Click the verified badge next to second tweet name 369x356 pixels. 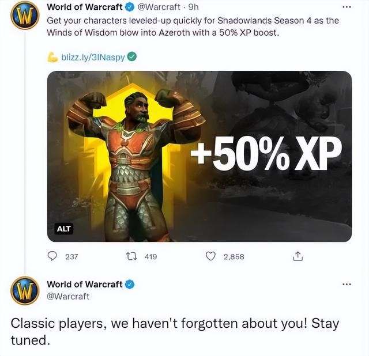129,285
